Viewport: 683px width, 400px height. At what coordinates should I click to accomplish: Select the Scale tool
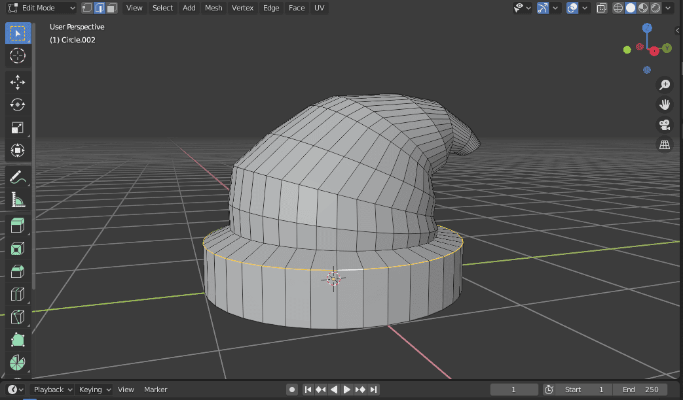[x=18, y=127]
